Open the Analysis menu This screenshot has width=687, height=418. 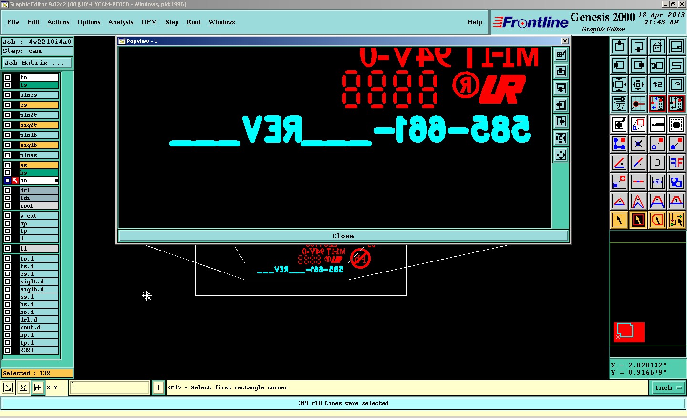pos(121,22)
